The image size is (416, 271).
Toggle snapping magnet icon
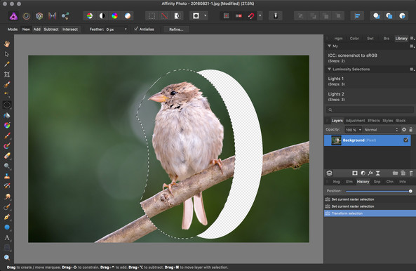(x=251, y=16)
